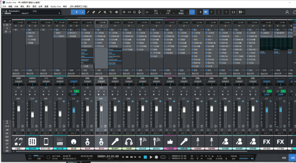296x163 pixels.
Task: Click the drum icon on channel 5
Action: click(74, 142)
